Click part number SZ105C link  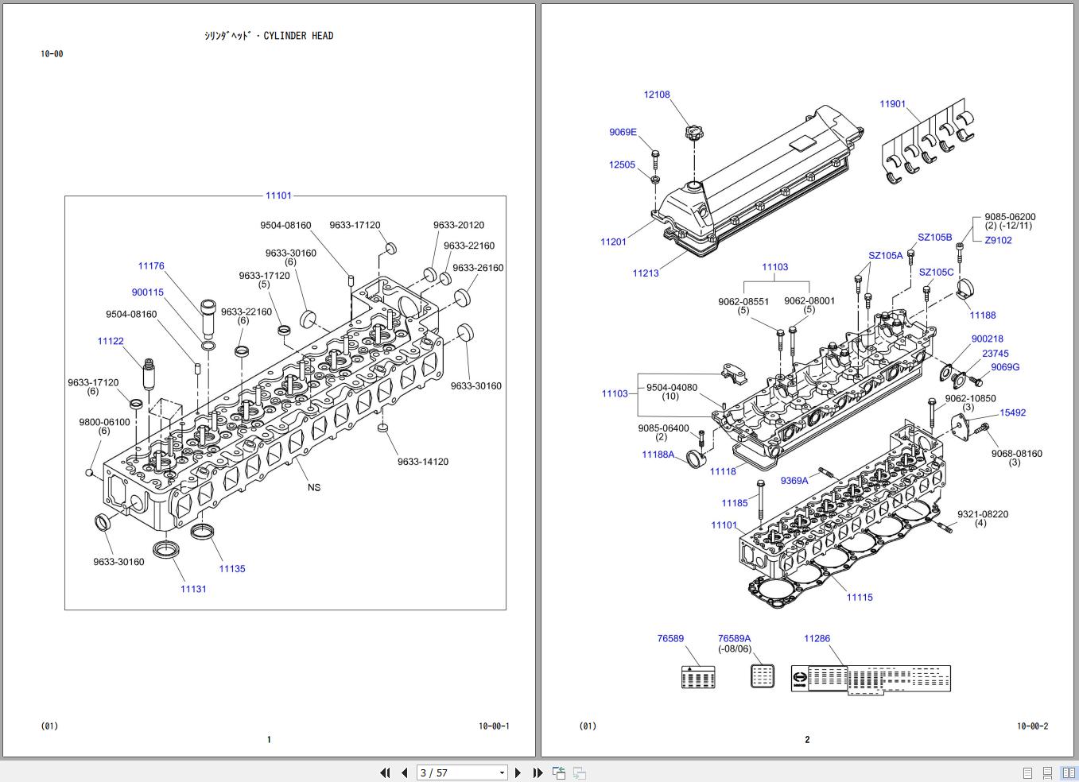tap(937, 273)
